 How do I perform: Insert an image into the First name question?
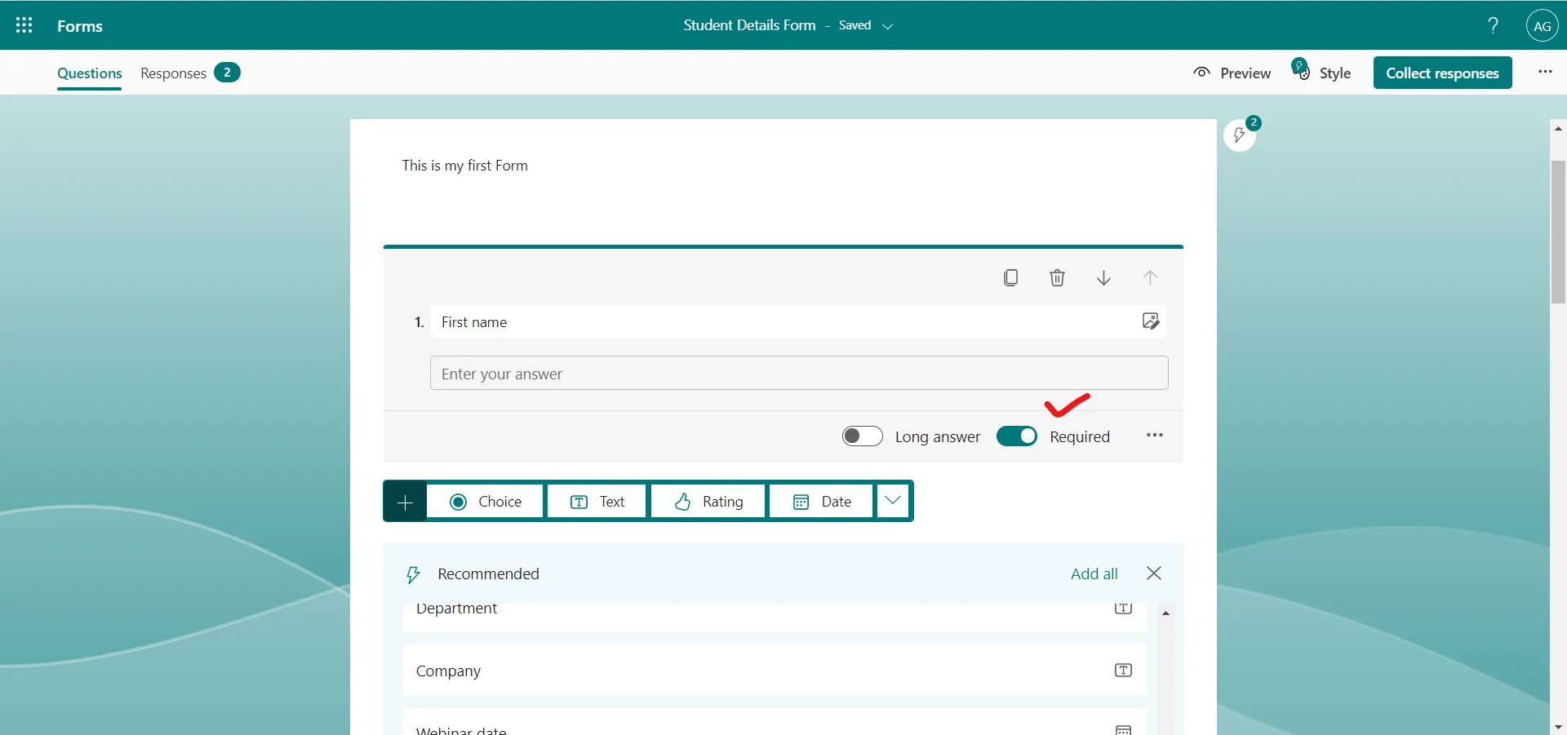click(x=1151, y=321)
